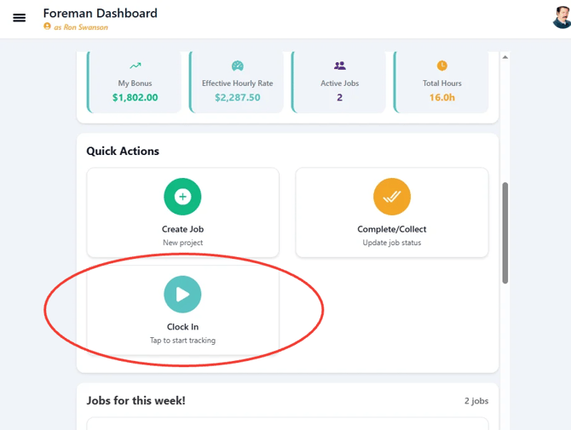Click the Active Jobs people icon
Image resolution: width=571 pixels, height=430 pixels.
(340, 66)
